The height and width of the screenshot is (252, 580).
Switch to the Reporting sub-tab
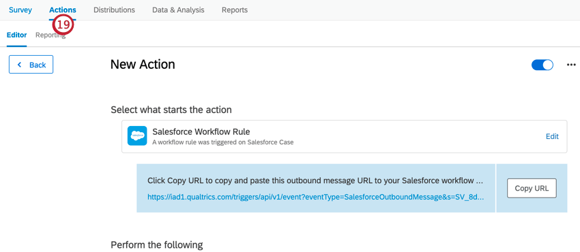click(x=50, y=35)
